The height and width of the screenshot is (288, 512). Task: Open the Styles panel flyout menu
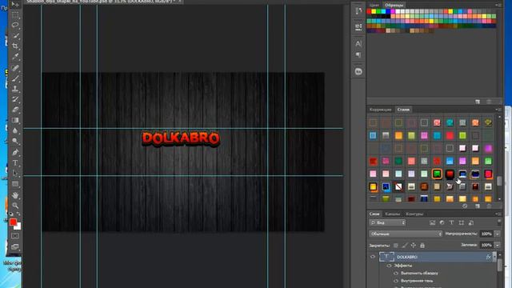click(498, 110)
